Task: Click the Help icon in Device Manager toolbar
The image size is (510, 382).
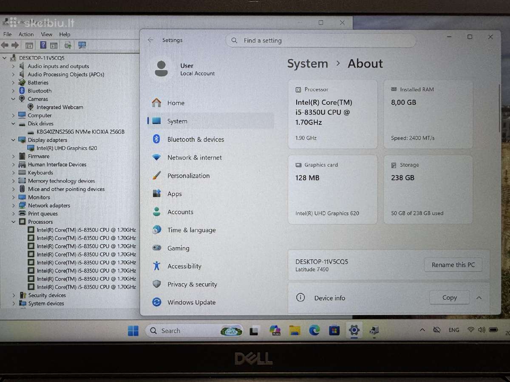Action: tap(43, 45)
